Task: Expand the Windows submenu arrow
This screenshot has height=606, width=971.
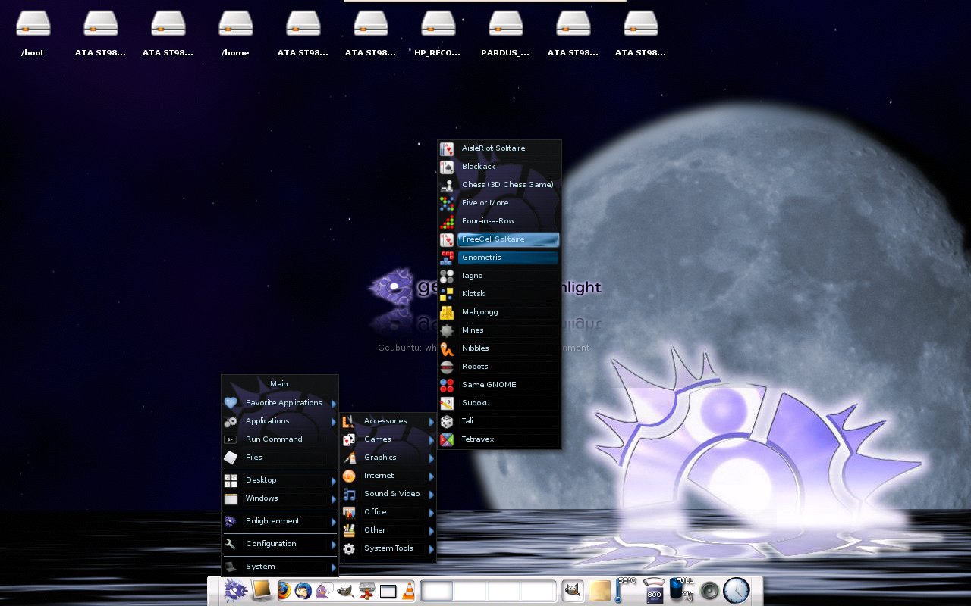Action: point(333,499)
